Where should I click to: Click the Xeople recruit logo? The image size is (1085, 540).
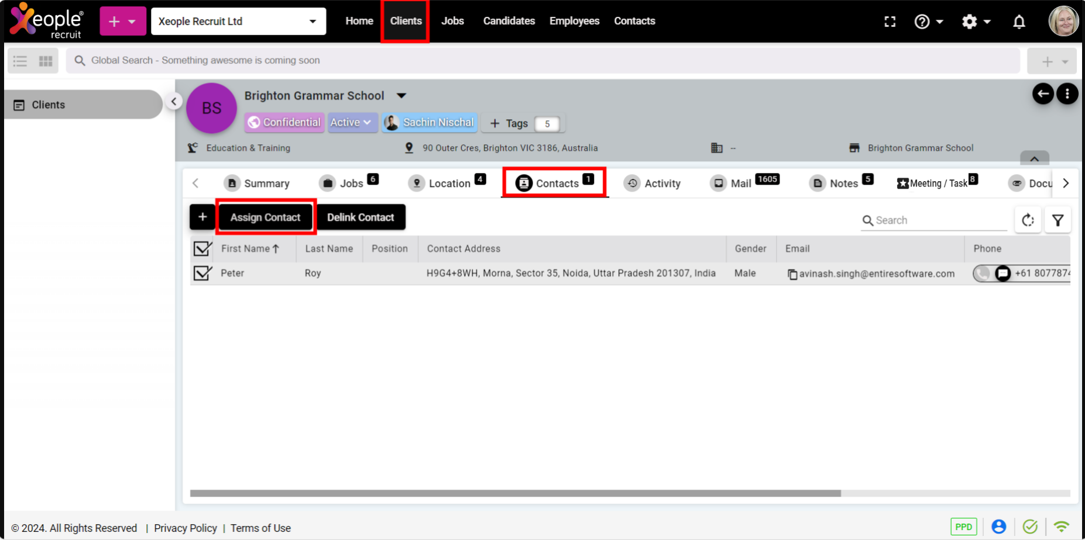[47, 21]
